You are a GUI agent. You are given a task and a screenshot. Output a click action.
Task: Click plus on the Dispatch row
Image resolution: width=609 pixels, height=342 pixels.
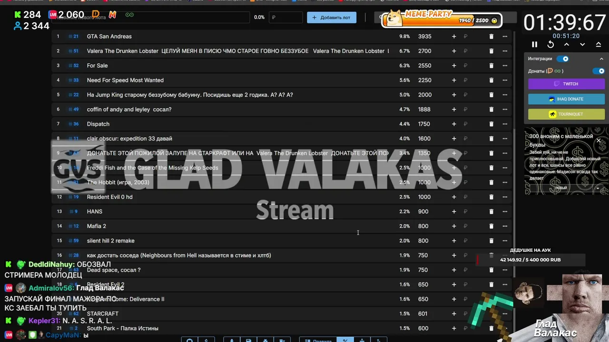pyautogui.click(x=454, y=124)
